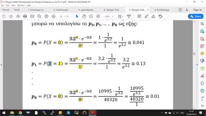
Task: Add a sticky note comment
Action: pyautogui.click(x=139, y=16)
